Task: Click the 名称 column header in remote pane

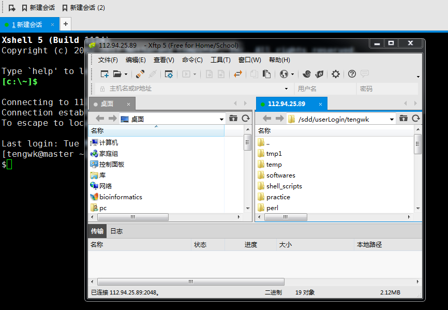Action: pyautogui.click(x=334, y=131)
